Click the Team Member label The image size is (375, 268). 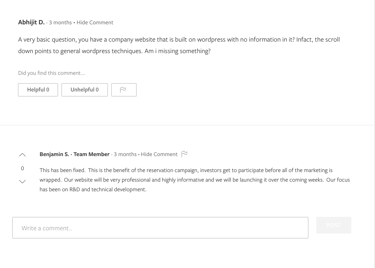click(91, 154)
